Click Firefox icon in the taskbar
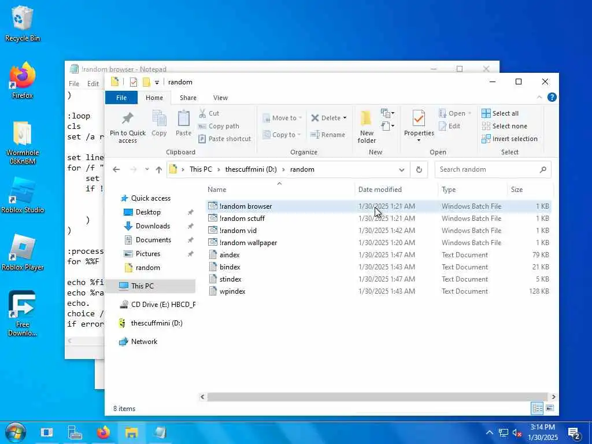The image size is (592, 444). coord(103,432)
